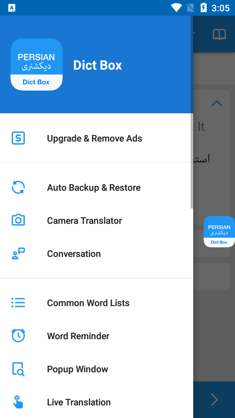Tap the Conversation person-chat icon
235x418 pixels.
tap(18, 253)
